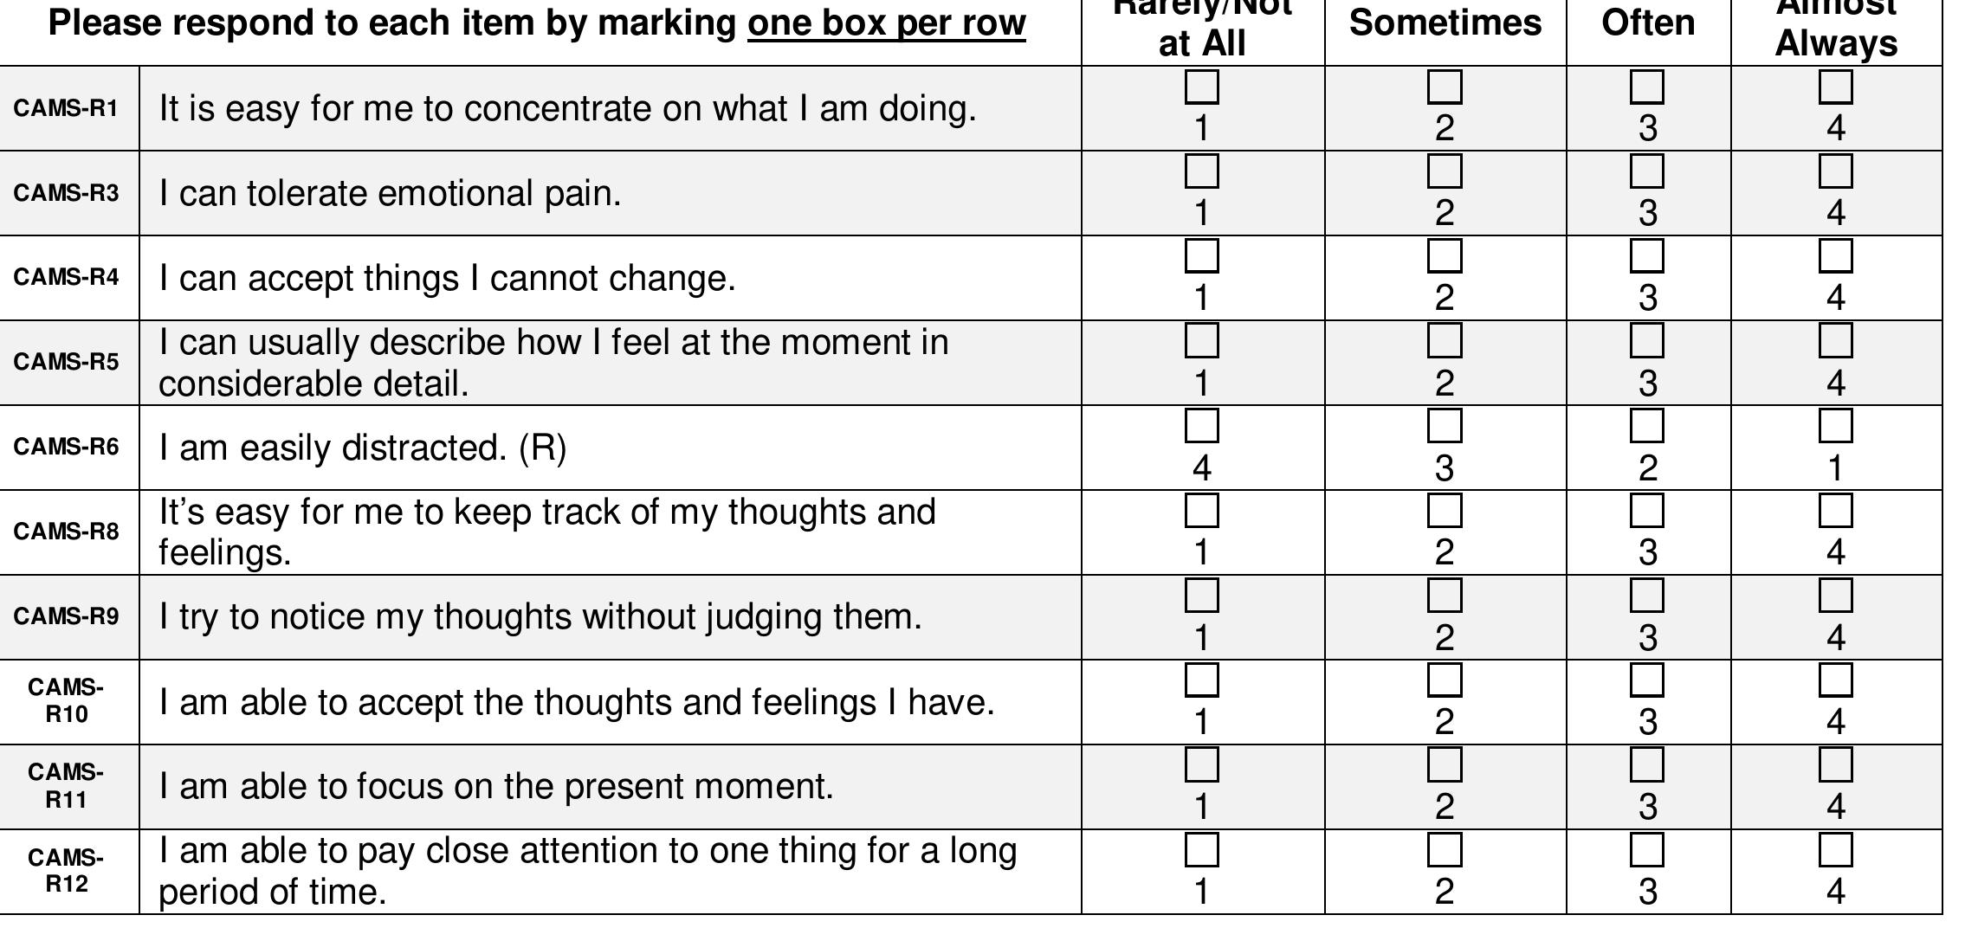1978x941 pixels.
Task: Select 'Sometimes' box for CAMS-R5 describe feelings
Action: coord(1445,340)
